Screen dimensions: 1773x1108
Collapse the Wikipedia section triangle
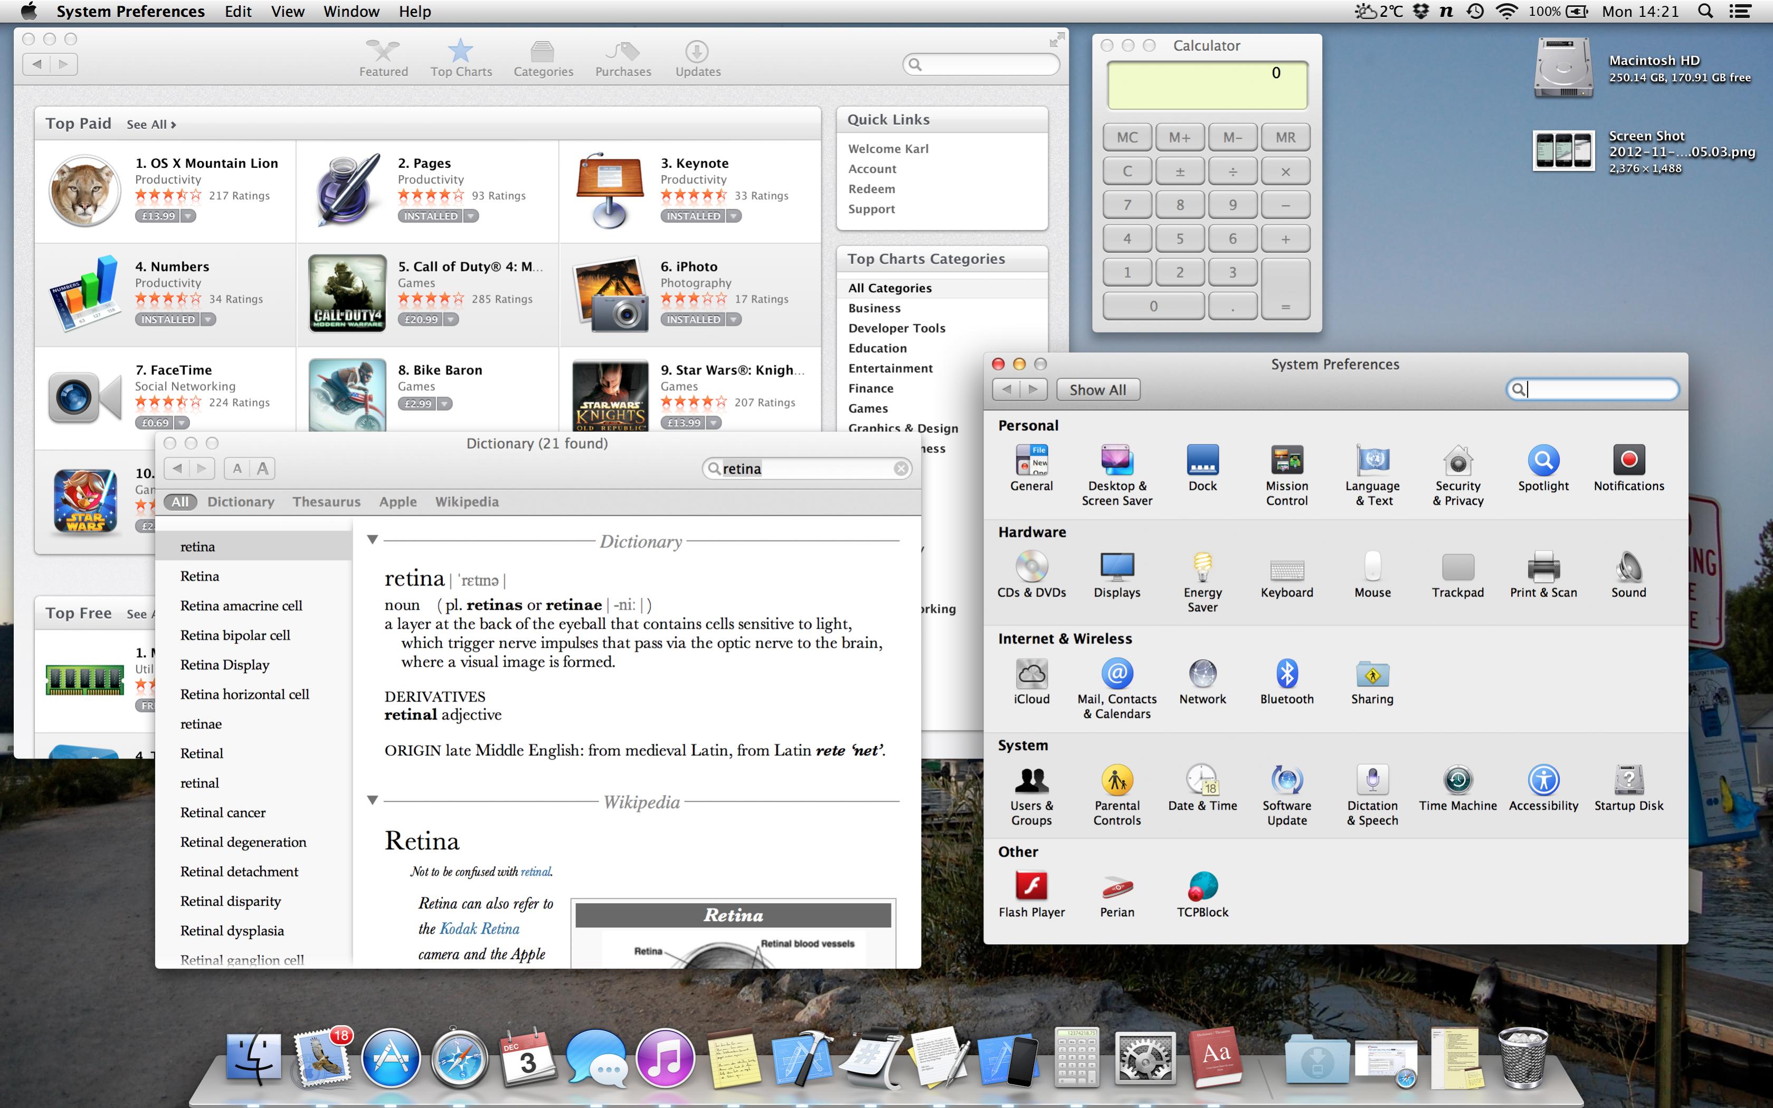point(372,800)
